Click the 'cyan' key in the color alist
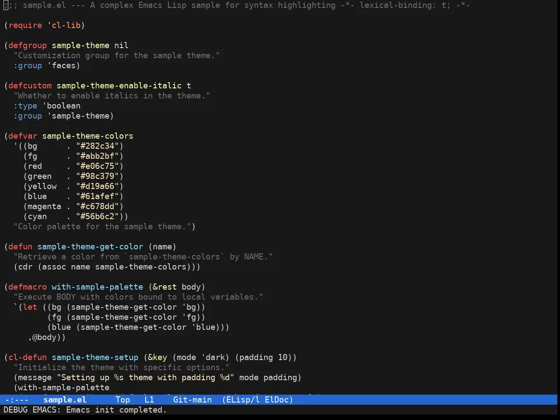This screenshot has height=420, width=560. [37, 217]
